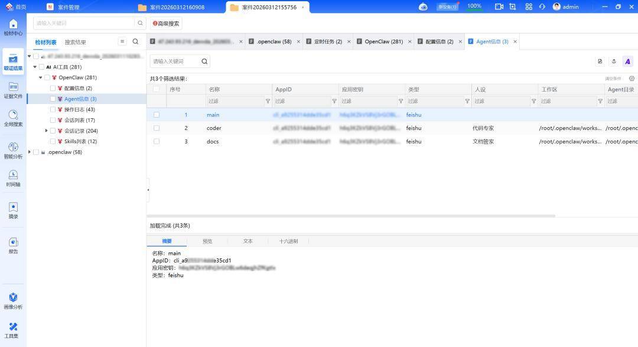Screen dimensions: 638x347
Task: Click the 名称 column filter input
Action: 235,101
